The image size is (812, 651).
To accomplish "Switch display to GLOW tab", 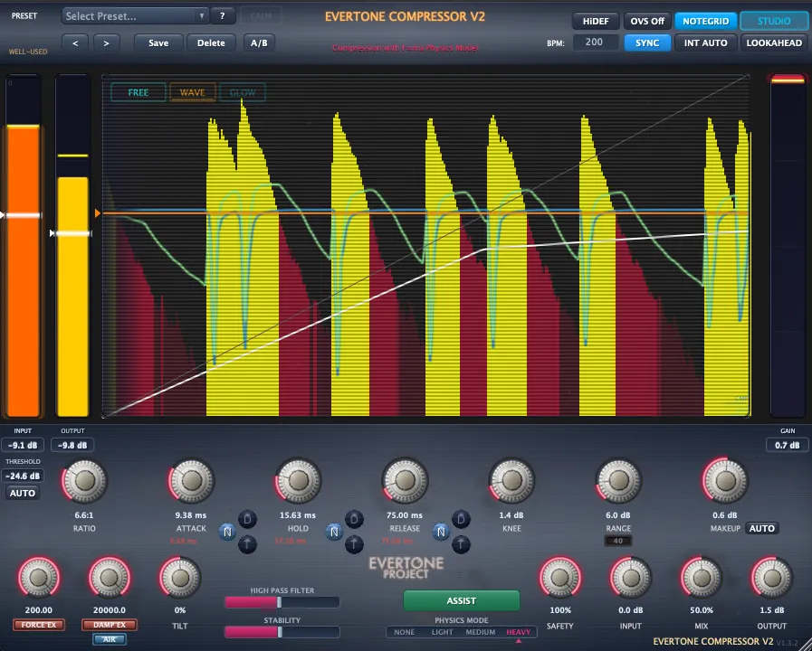I will click(243, 92).
